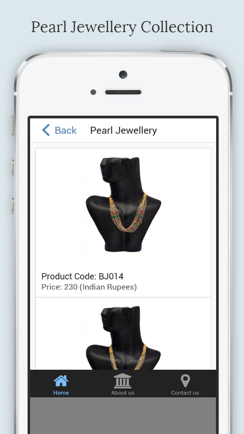Viewport: 244px width, 434px height.
Task: Click the Contact us label text
Action: 185,393
